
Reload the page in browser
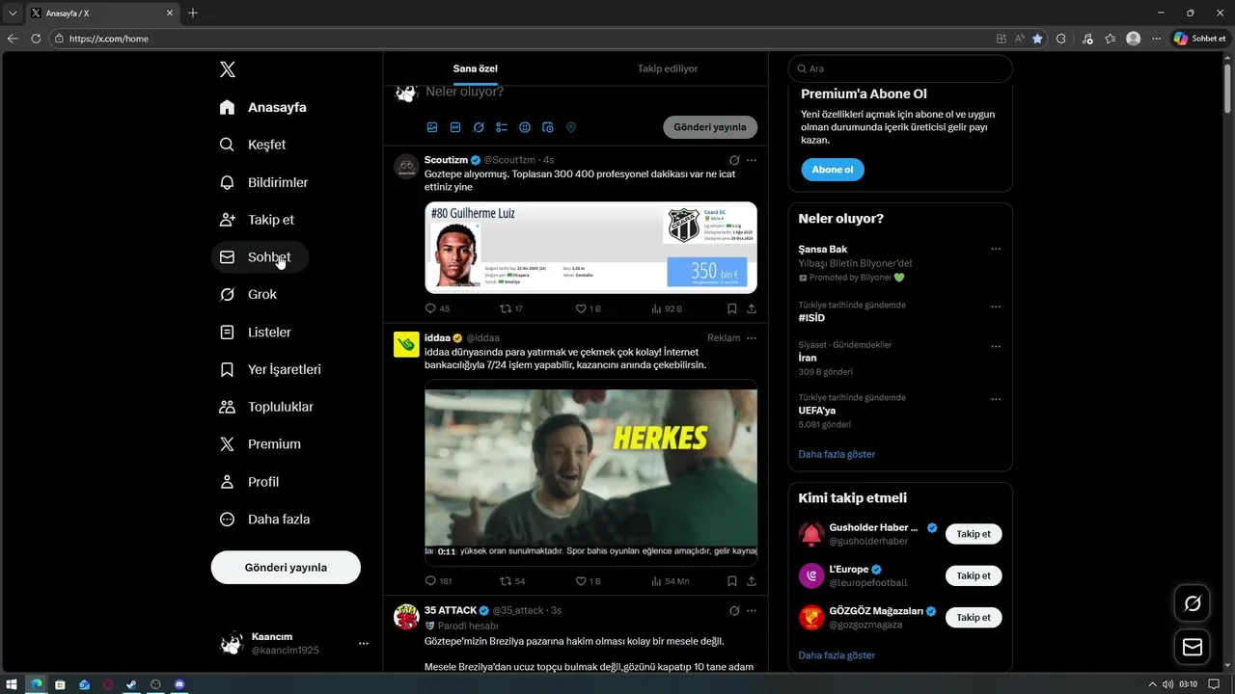click(x=36, y=39)
